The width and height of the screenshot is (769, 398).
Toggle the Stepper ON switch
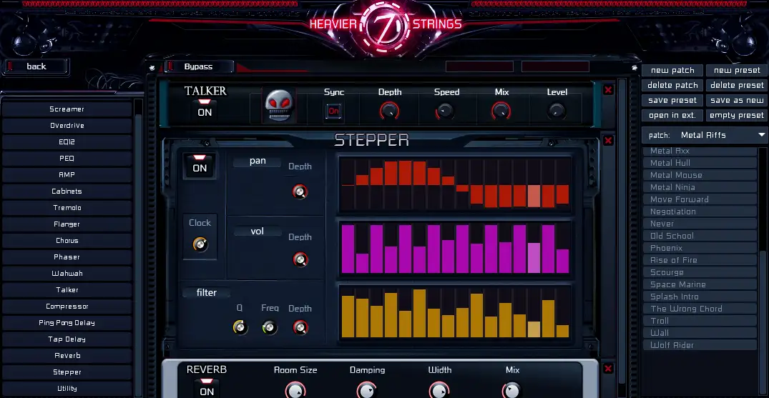tap(200, 165)
